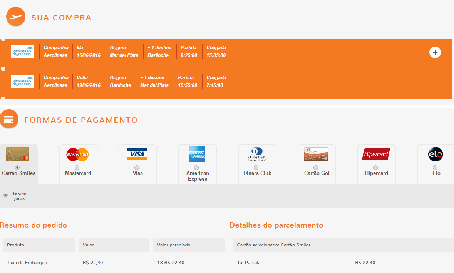Click the Elo label text
The height and width of the screenshot is (273, 454).
point(436,173)
